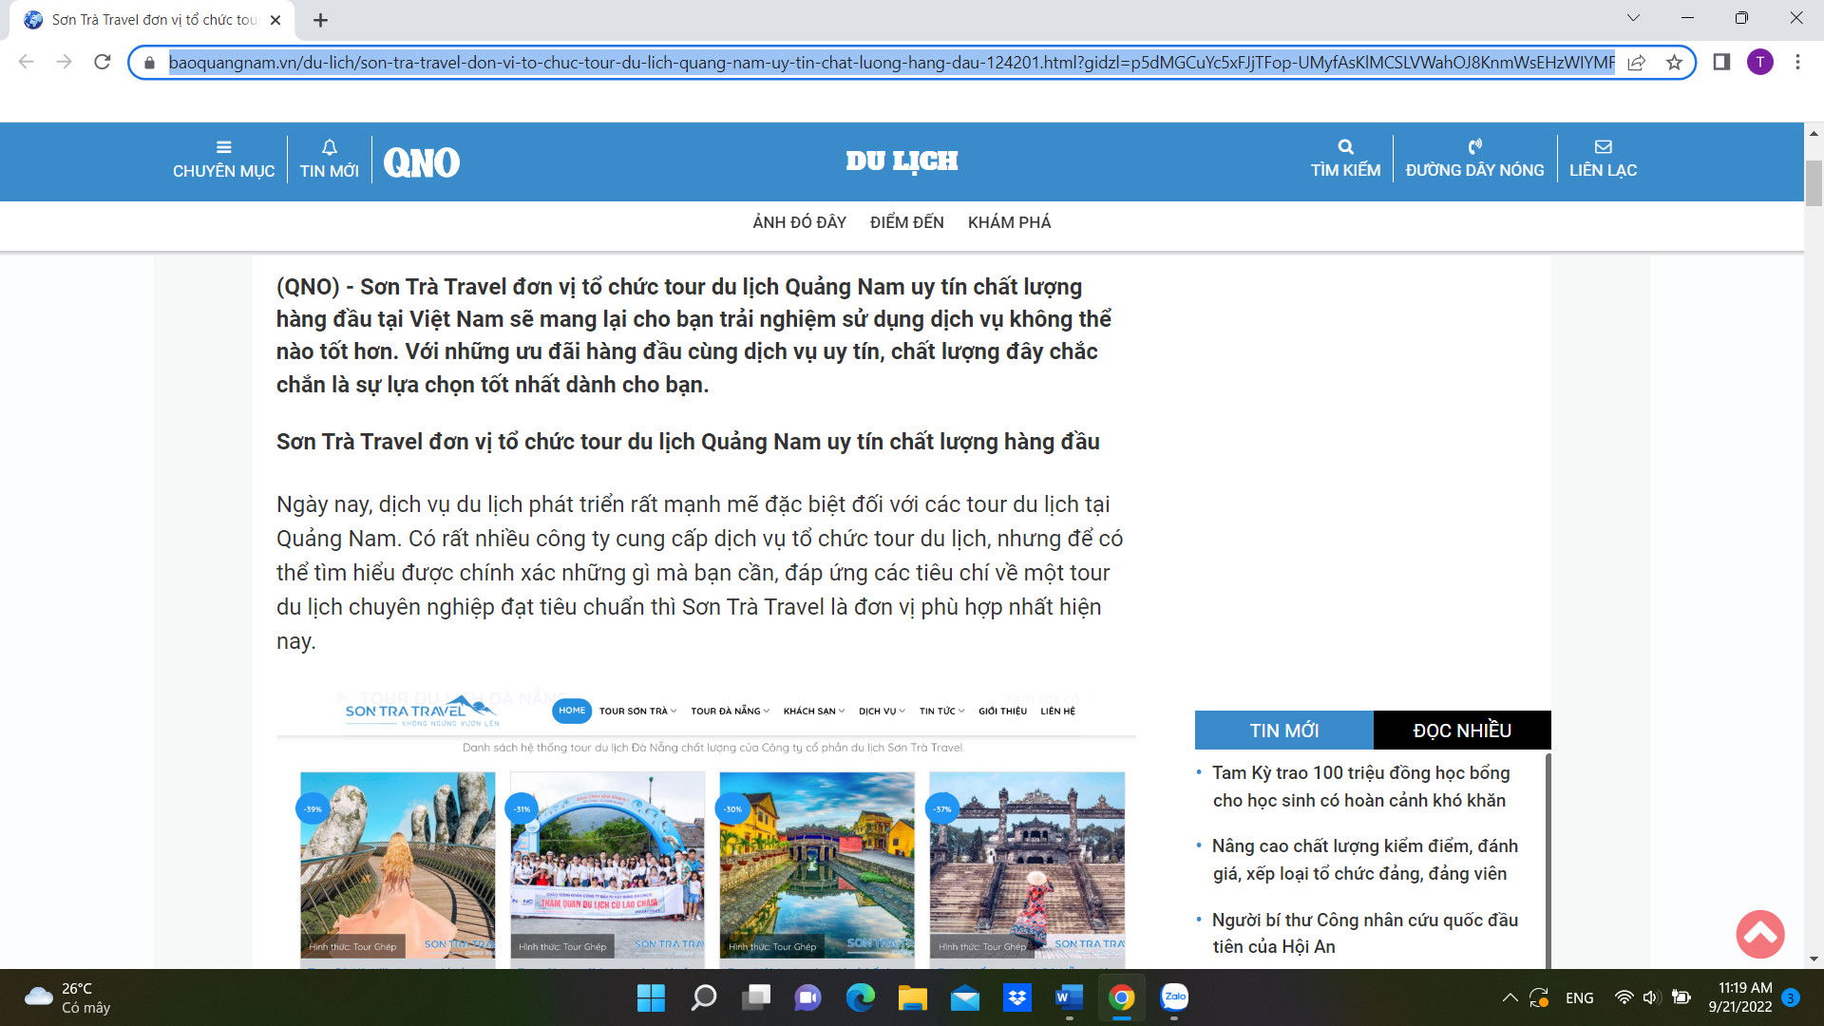Open LIÊN LẠC mail contact
The image size is (1824, 1026).
[1603, 159]
